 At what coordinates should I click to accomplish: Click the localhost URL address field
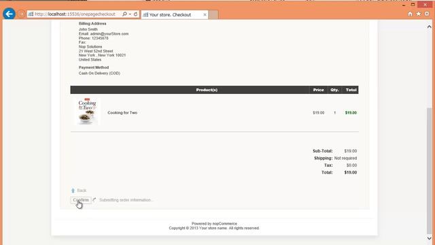pos(75,14)
